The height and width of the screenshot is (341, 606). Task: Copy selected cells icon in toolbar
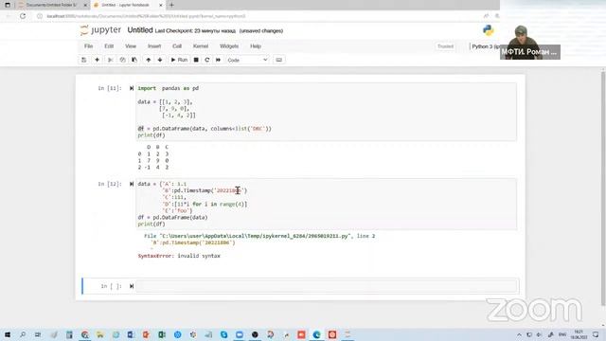click(122, 60)
